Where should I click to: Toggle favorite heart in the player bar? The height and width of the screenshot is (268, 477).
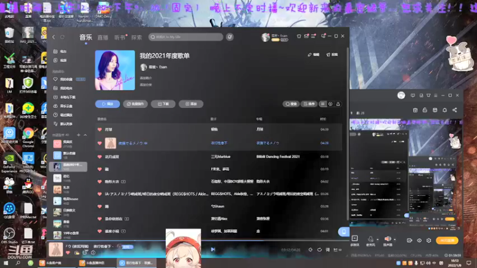68,253
